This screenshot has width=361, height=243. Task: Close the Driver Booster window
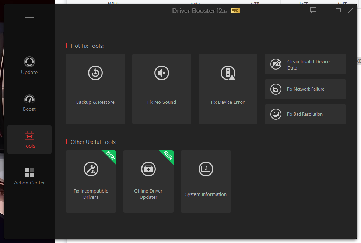coord(350,10)
